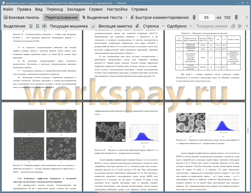The height and width of the screenshot is (193, 251).
Task: Activate the Перетаскивание browse mode
Action: [x=61, y=18]
